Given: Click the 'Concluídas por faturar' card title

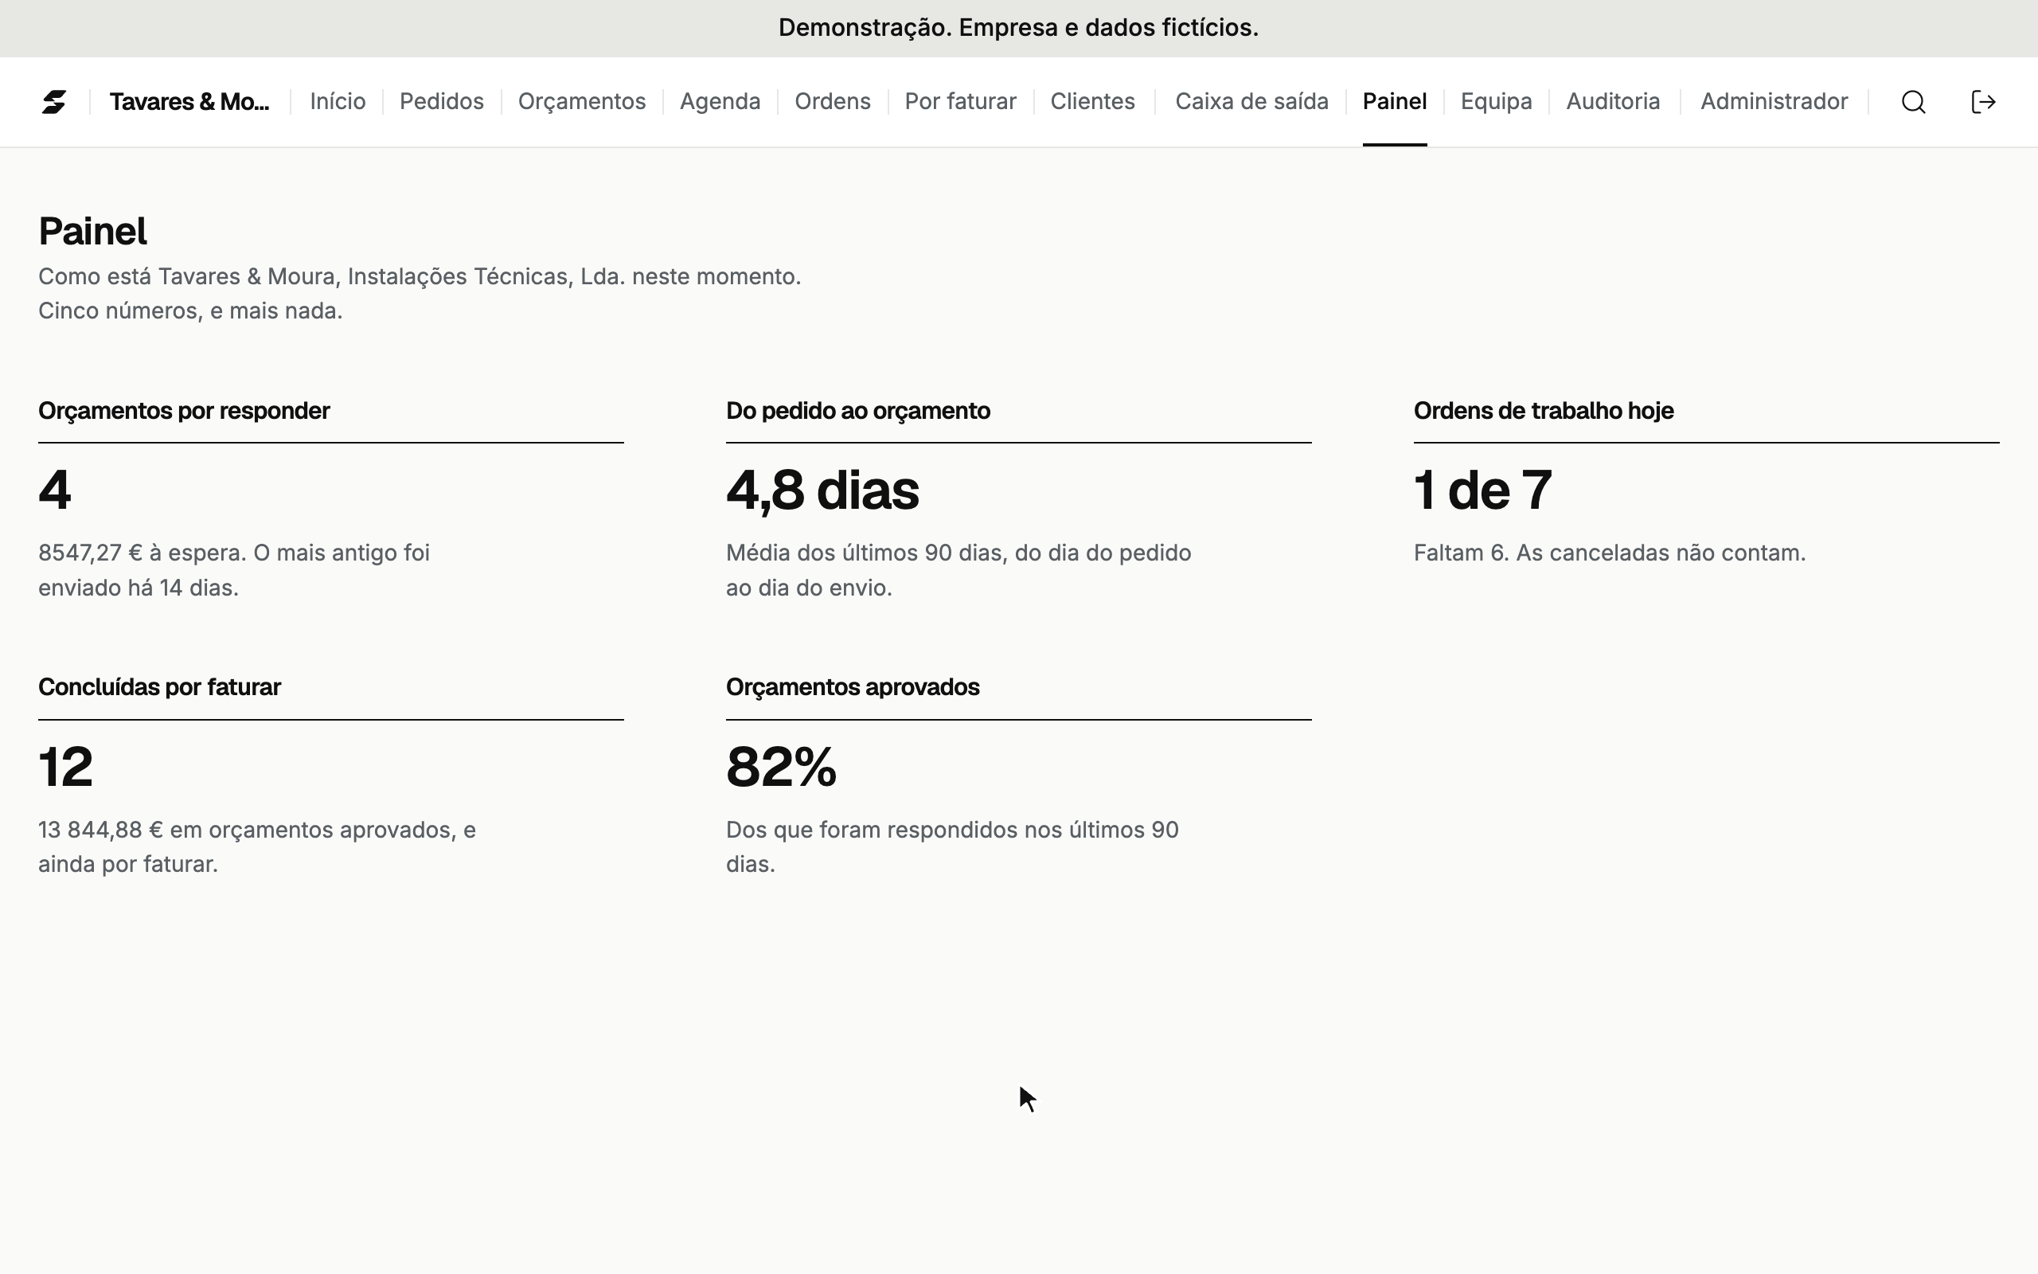Looking at the screenshot, I should click(x=159, y=687).
